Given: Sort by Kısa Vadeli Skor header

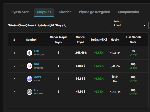Looking at the screenshot, I should (x=133, y=40).
